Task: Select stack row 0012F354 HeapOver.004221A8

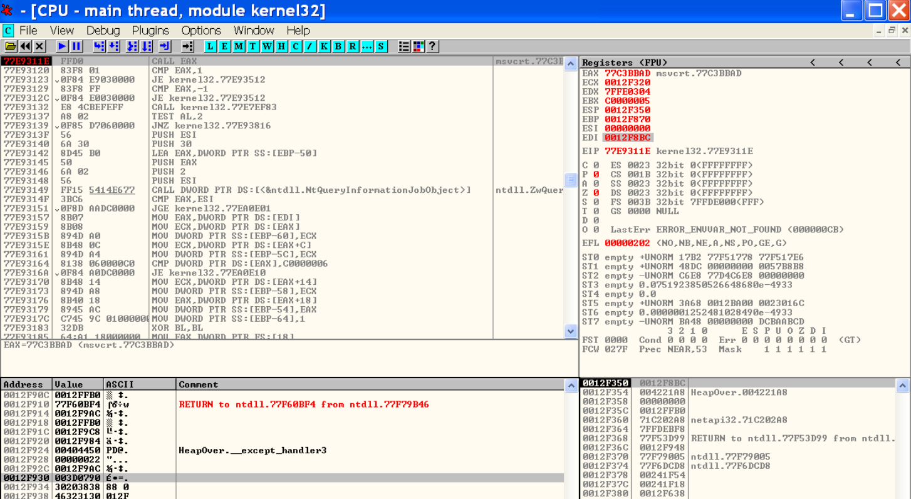Action: [x=738, y=392]
